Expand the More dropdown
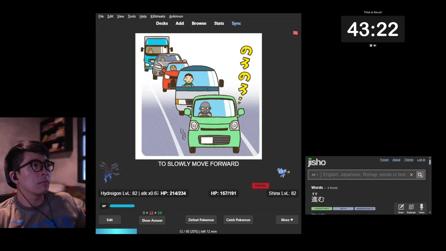446x251 pixels. coord(287,220)
